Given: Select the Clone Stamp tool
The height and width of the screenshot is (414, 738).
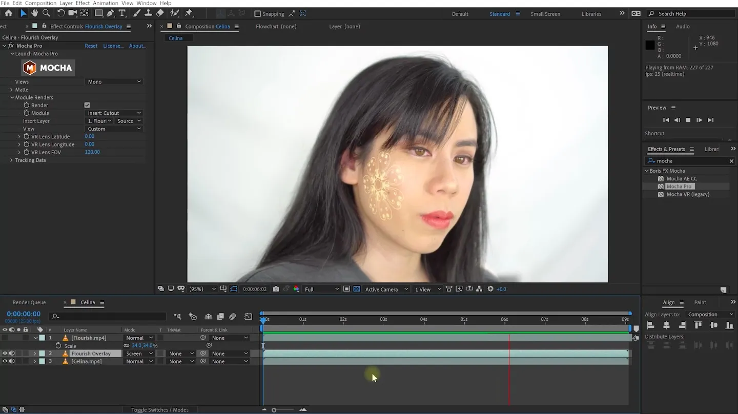Looking at the screenshot, I should pos(148,13).
